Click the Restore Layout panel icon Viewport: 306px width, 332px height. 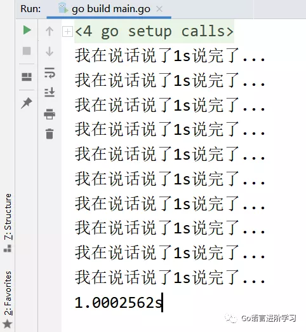(x=27, y=77)
